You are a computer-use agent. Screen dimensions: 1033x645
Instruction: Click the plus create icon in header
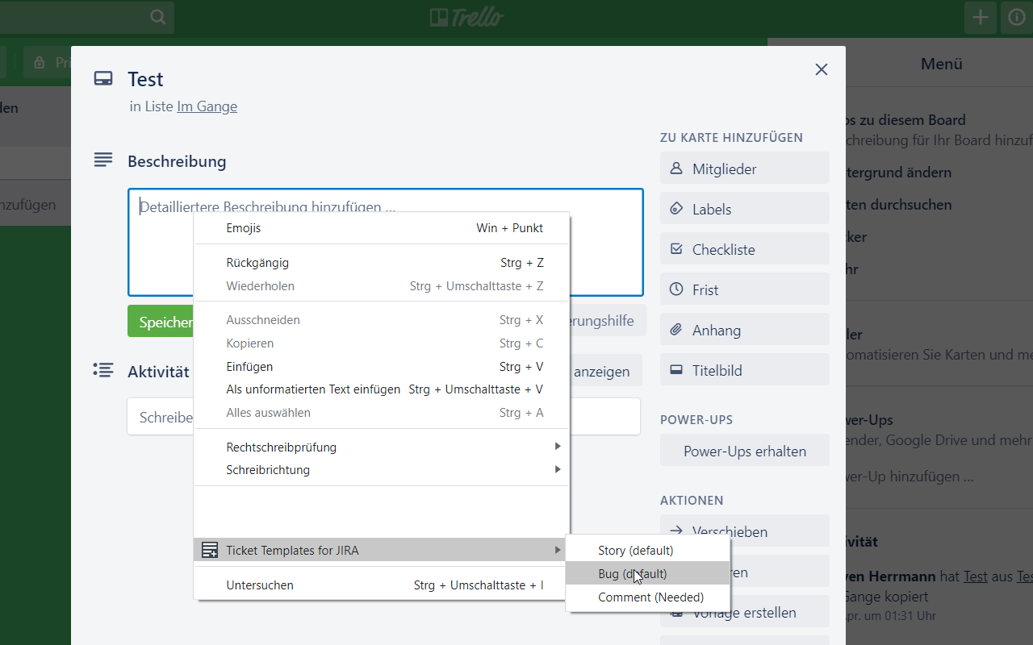[x=980, y=18]
